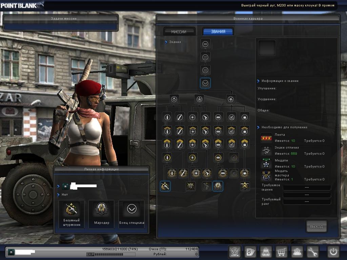Select the winged star branch rank
This screenshot has height=260, width=347.
coord(231,99)
